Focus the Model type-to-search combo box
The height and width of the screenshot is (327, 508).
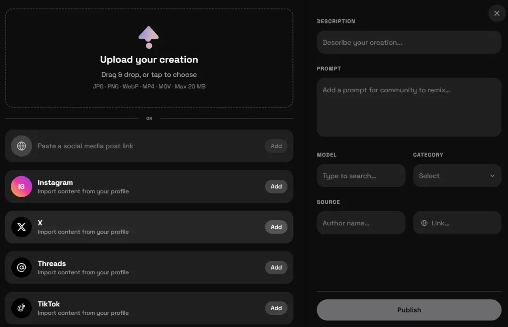click(x=361, y=175)
